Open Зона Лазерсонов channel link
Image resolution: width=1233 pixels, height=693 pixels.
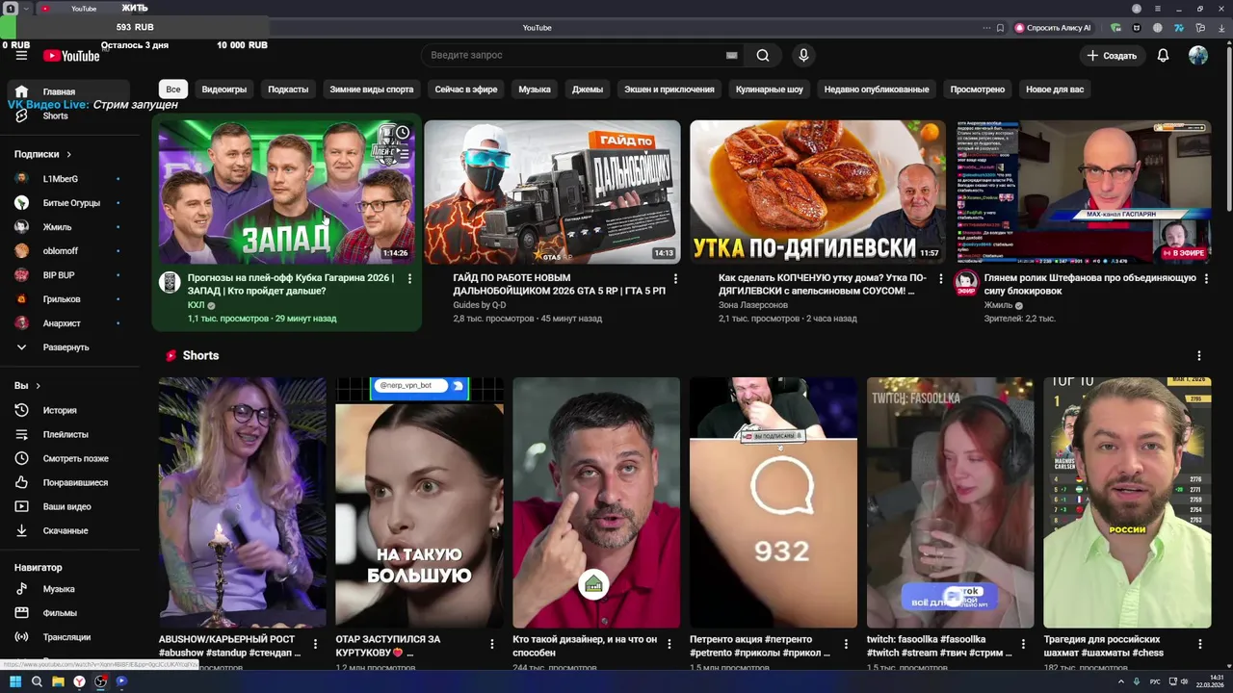point(753,305)
